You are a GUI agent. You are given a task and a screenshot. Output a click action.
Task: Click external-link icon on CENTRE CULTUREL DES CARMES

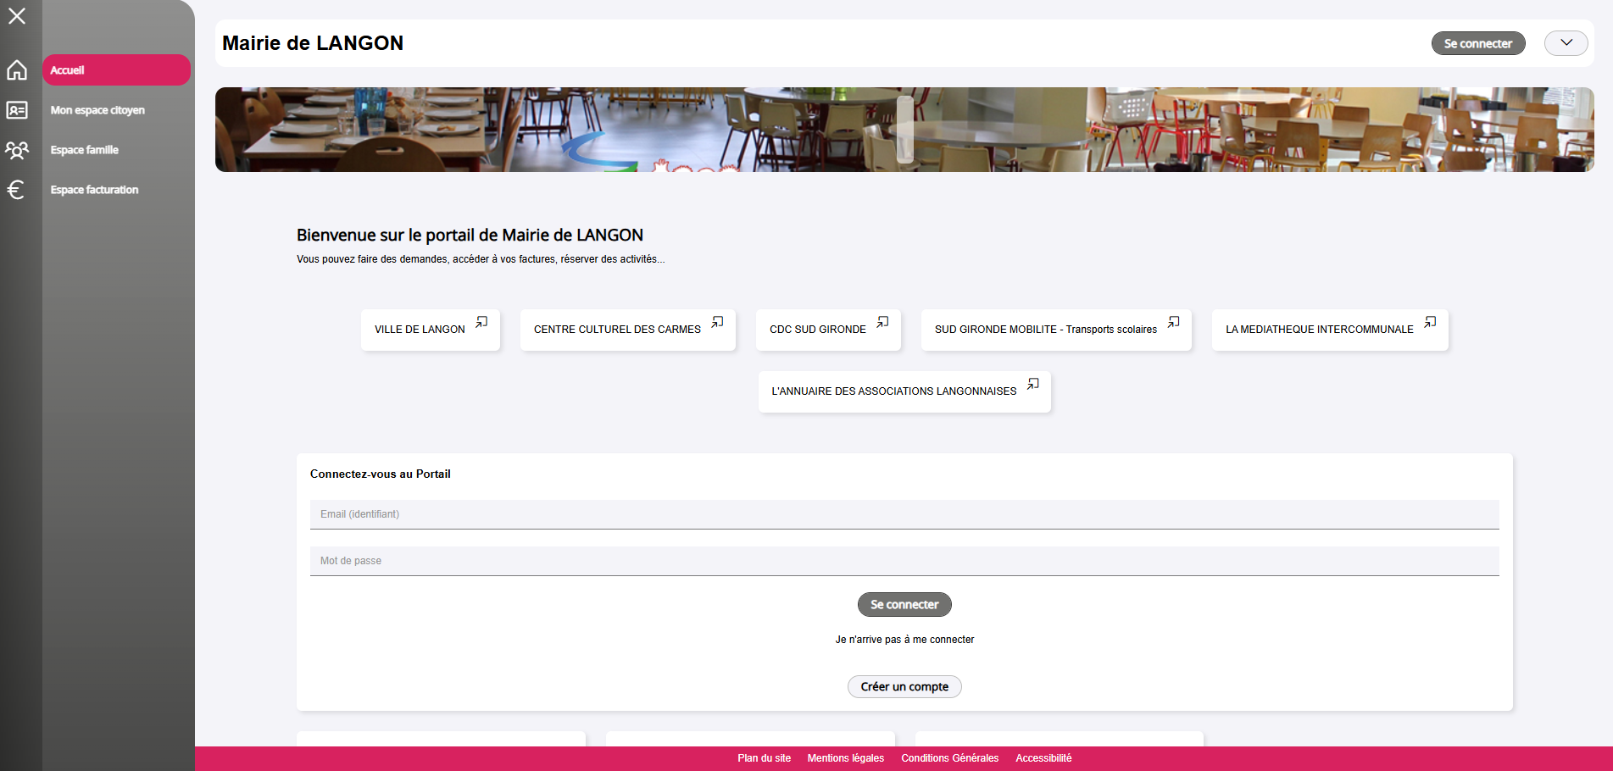pos(717,322)
